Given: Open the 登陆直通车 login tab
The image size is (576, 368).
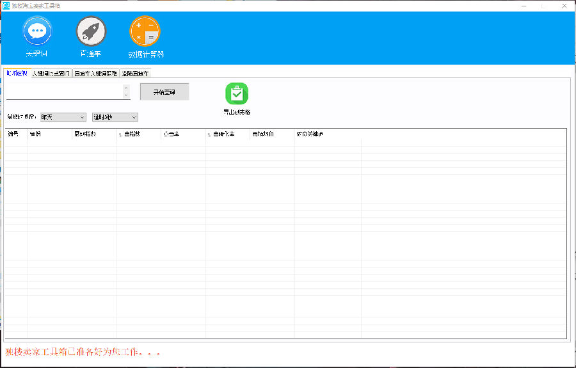Looking at the screenshot, I should pyautogui.click(x=136, y=74).
